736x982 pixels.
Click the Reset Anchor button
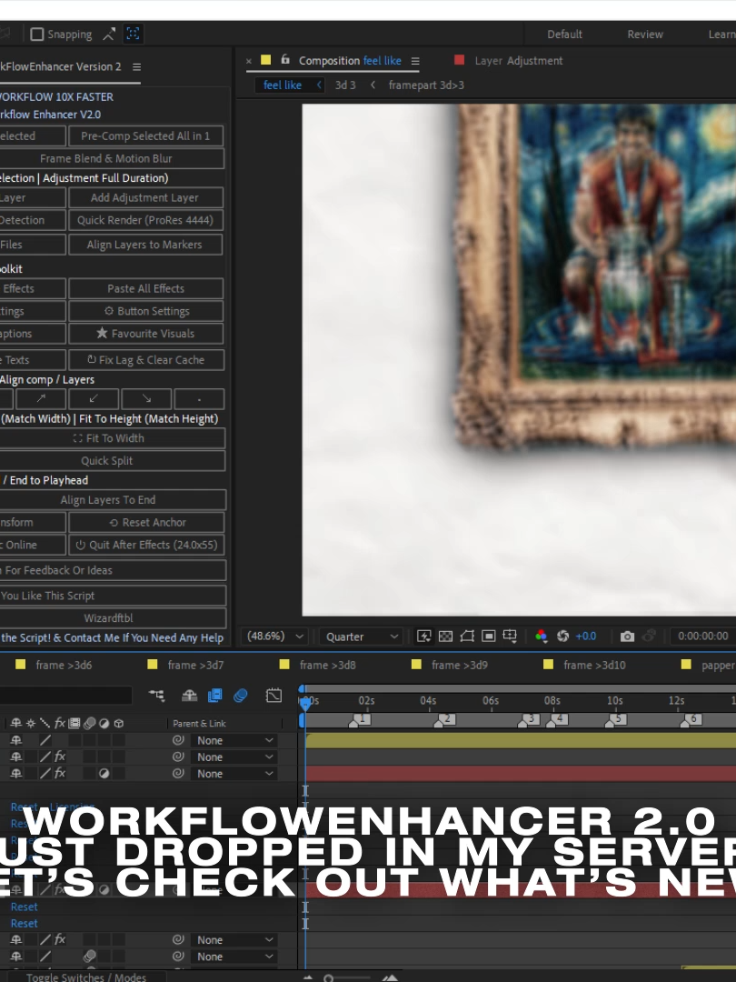point(146,522)
